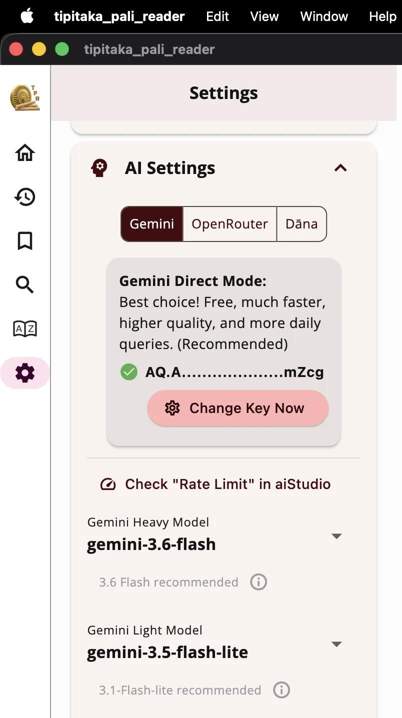The image size is (402, 718).
Task: Select the Settings gear in sidebar
Action: point(25,372)
